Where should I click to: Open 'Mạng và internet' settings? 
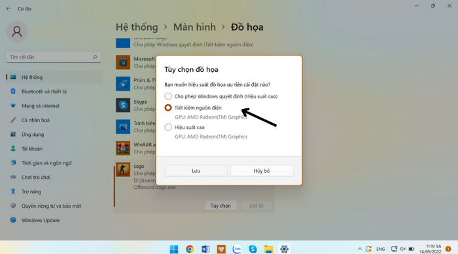(x=54, y=106)
